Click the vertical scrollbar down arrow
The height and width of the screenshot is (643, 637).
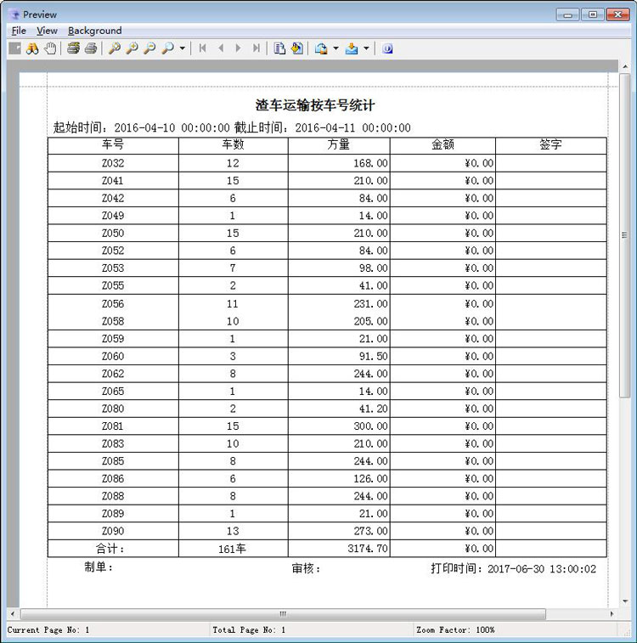626,599
